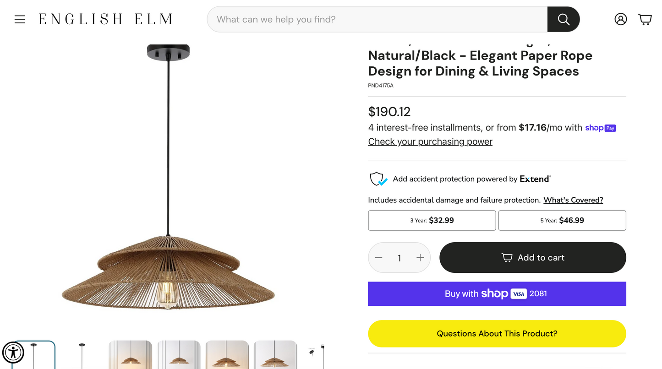Click the Add to cart button

point(532,258)
